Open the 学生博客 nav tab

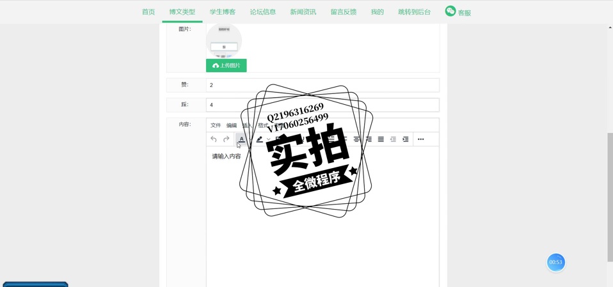coord(223,12)
